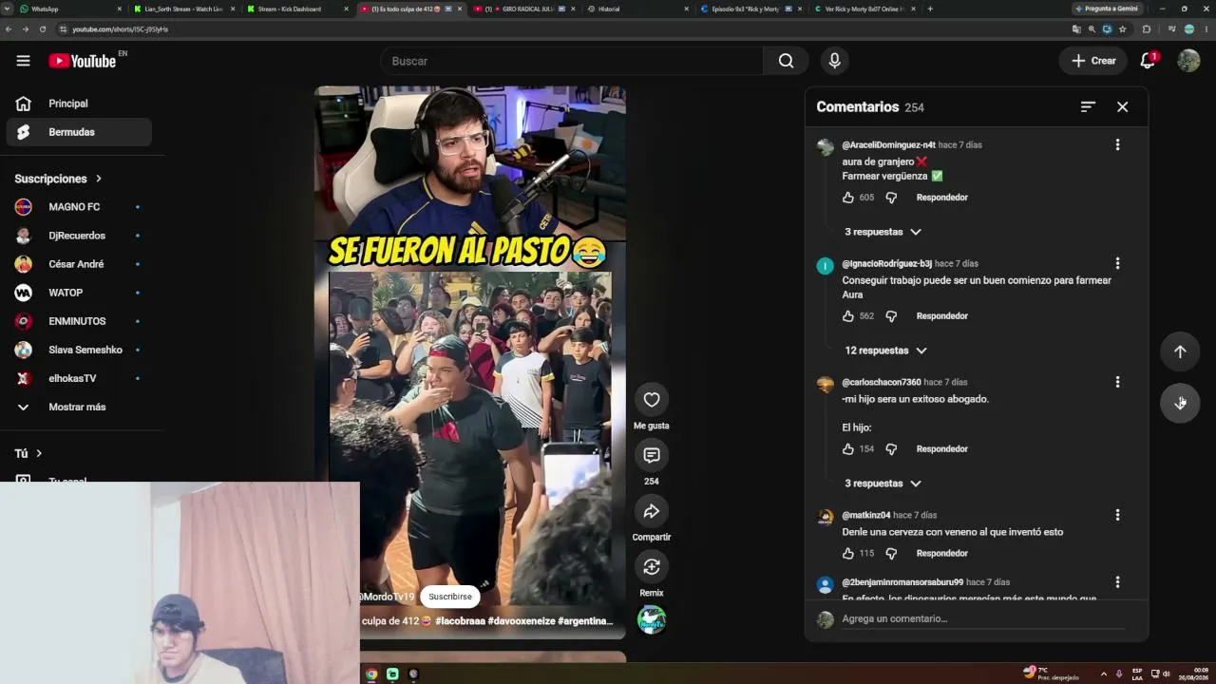The image size is (1216, 684).
Task: Go to the YouTube home logo
Action: point(82,61)
